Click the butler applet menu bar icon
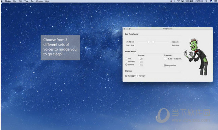Image resolution: width=218 pixels, height=130 pixels. pos(171,1)
